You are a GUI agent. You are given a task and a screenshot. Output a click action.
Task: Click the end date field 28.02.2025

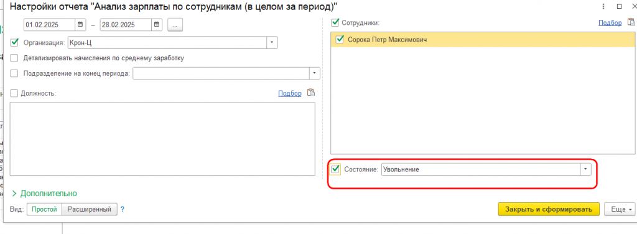pyautogui.click(x=126, y=25)
